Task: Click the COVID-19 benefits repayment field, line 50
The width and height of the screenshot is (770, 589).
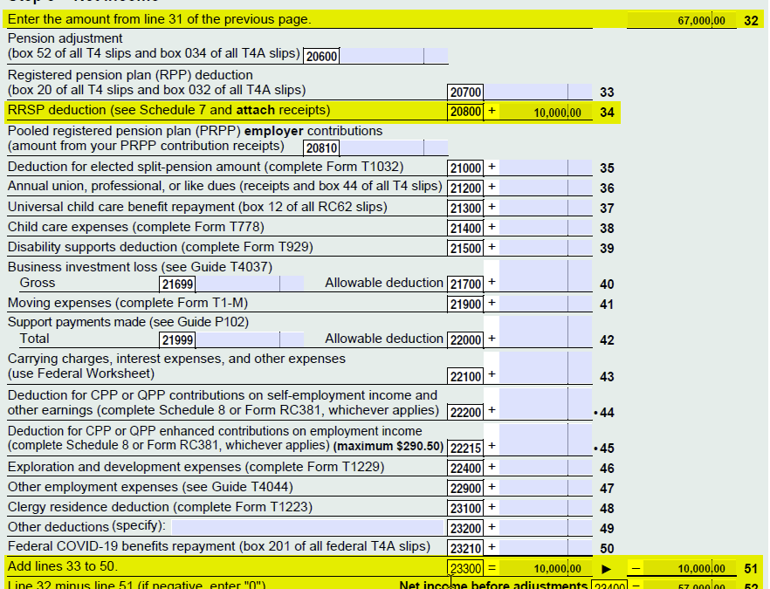Action: pos(546,548)
